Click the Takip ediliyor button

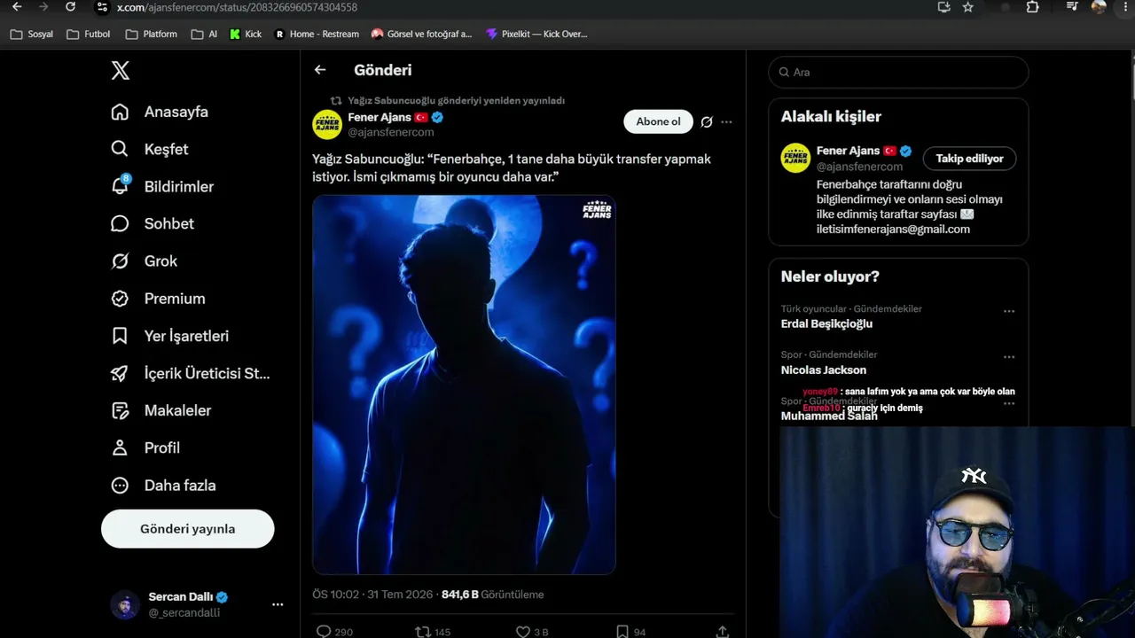point(969,159)
